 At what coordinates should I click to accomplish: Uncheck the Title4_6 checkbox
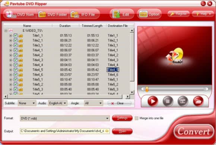pos(15,74)
